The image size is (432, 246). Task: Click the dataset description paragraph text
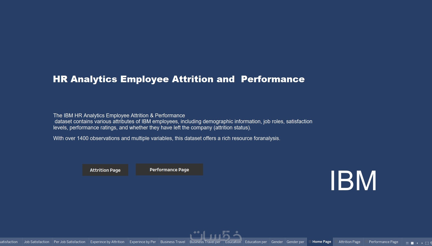click(183, 121)
